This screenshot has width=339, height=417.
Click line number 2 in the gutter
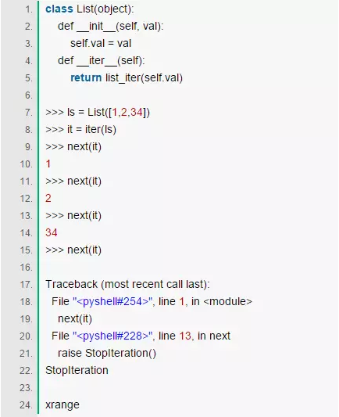(29, 27)
